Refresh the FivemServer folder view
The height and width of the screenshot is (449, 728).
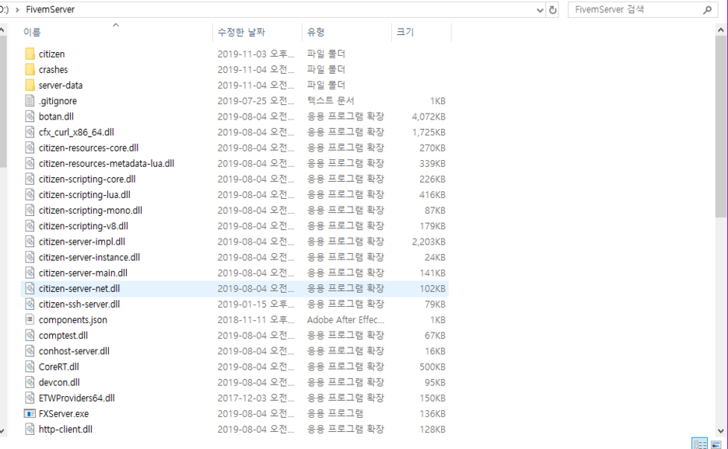pos(552,10)
